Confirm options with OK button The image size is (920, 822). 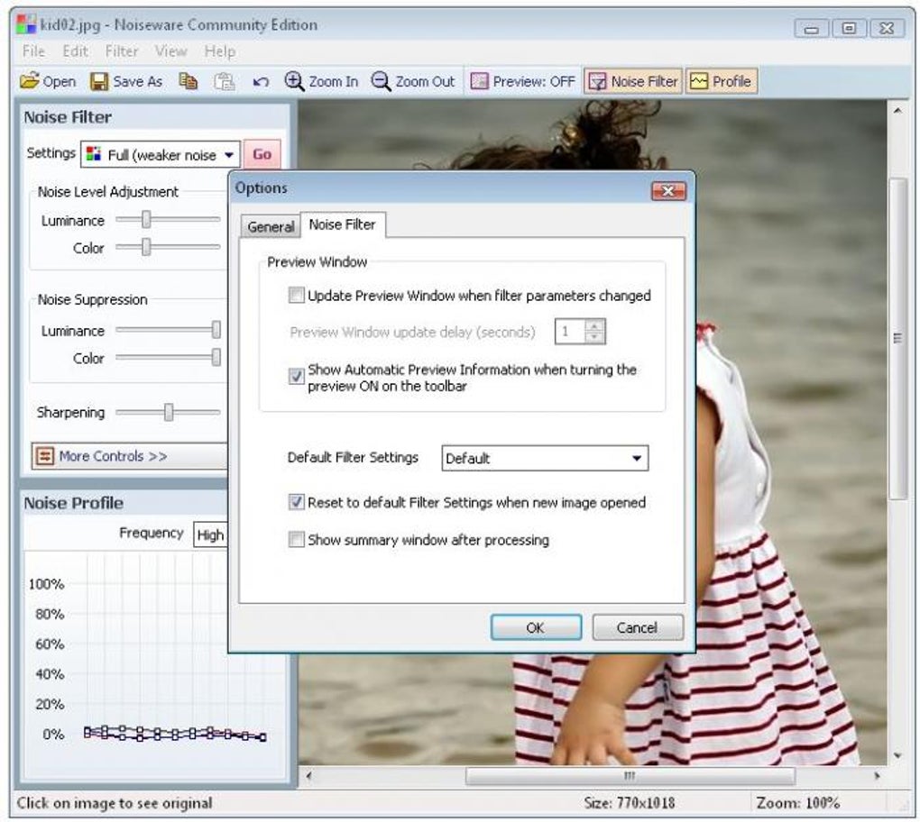pos(536,627)
